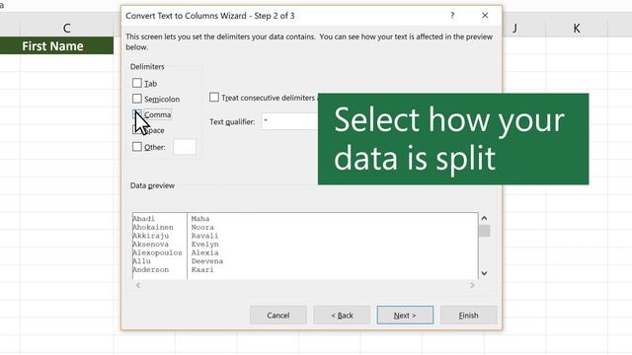The image size is (632, 355).
Task: Click 'Noora' in the data preview
Action: click(x=202, y=227)
